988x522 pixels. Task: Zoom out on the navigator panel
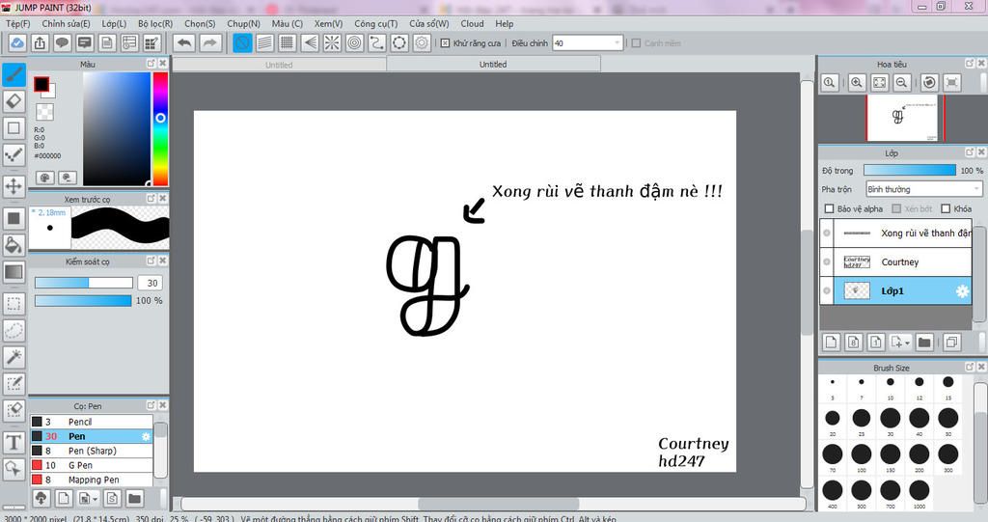tap(902, 83)
